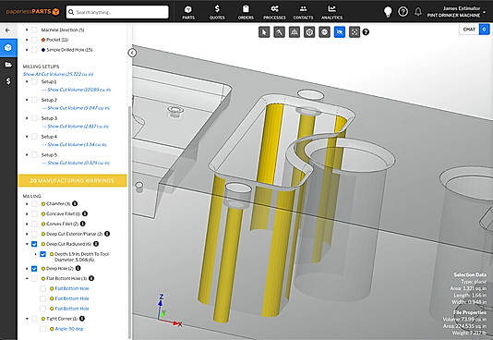Click the fit-to-view target icon

click(x=355, y=32)
